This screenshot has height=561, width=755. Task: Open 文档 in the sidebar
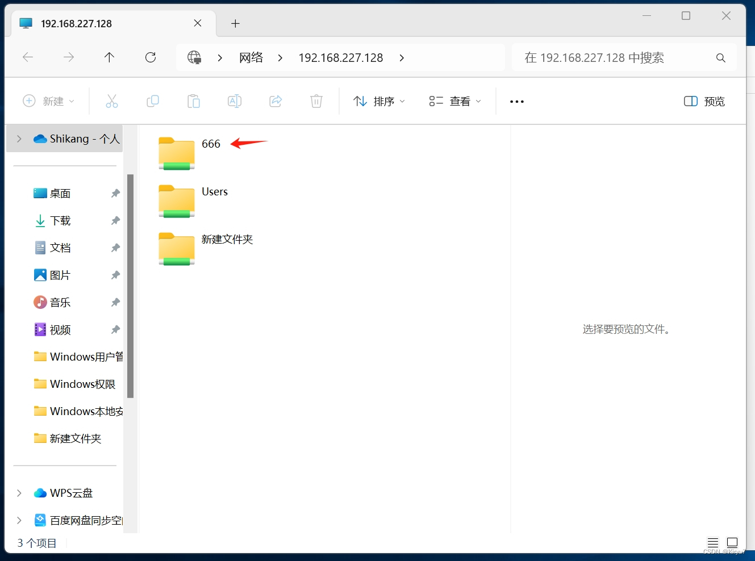click(x=60, y=248)
